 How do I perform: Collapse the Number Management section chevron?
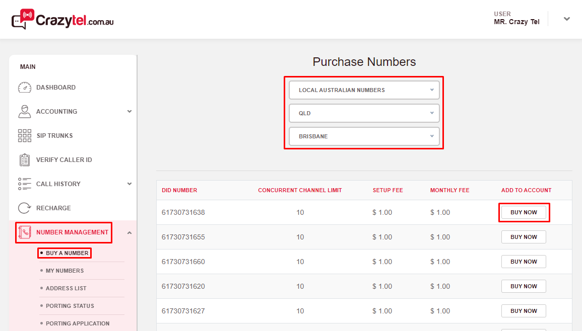pos(130,232)
